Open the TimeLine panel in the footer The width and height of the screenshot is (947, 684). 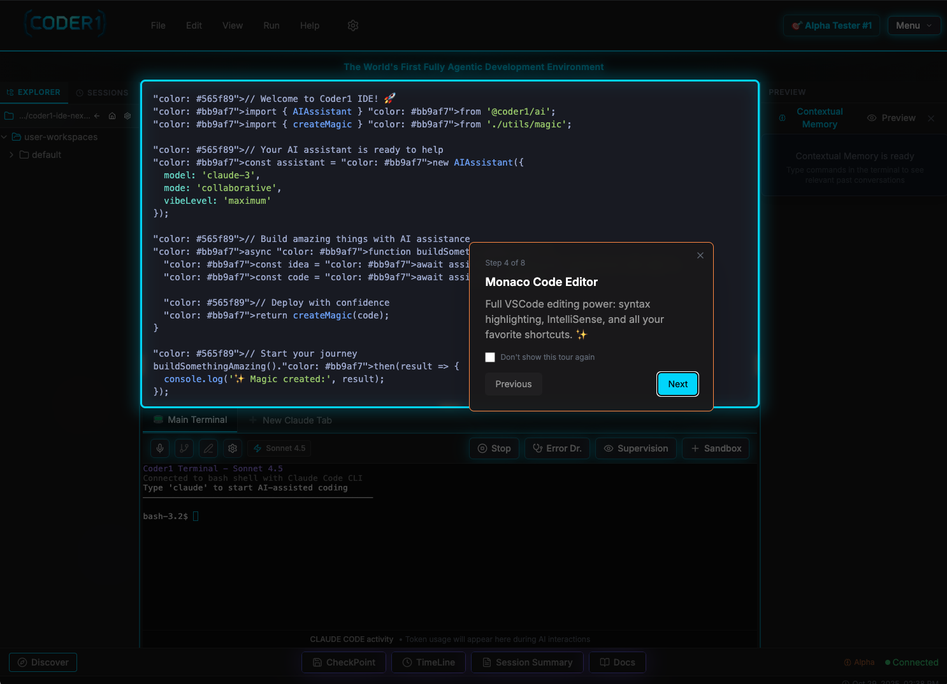point(428,662)
